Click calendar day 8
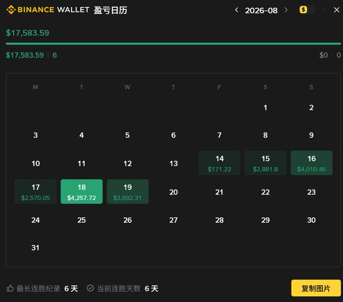Viewport: 343px width, 302px height. point(265,135)
